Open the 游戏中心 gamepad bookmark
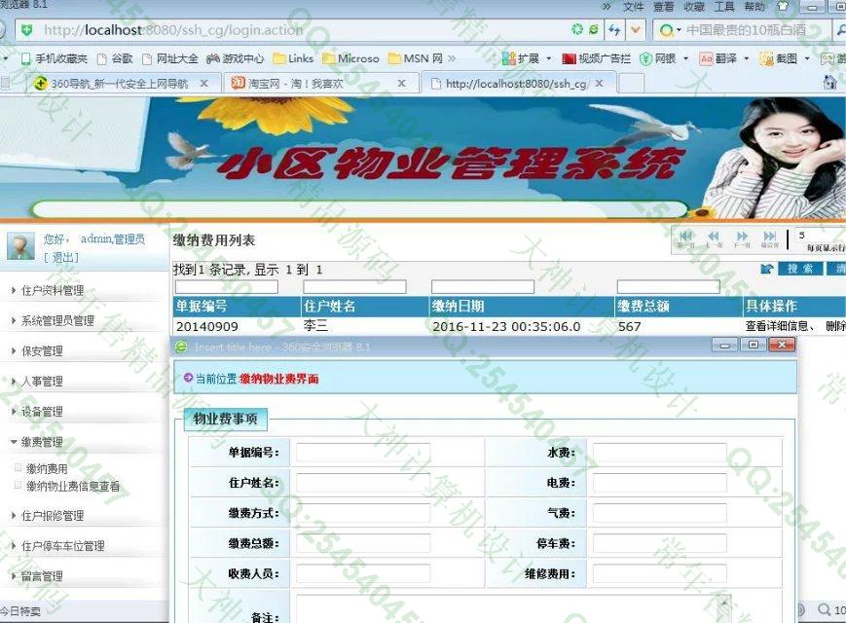Screen dimensions: 846x623 [x=236, y=58]
